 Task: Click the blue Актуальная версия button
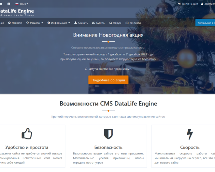pyautogui.click(x=205, y=22)
